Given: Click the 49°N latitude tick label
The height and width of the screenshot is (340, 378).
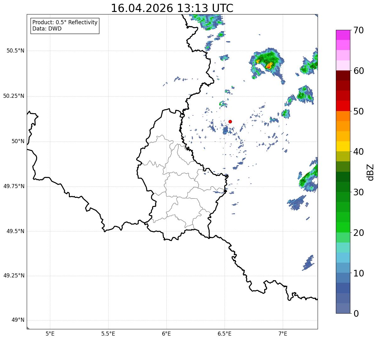Looking at the screenshot, I should tap(18, 320).
